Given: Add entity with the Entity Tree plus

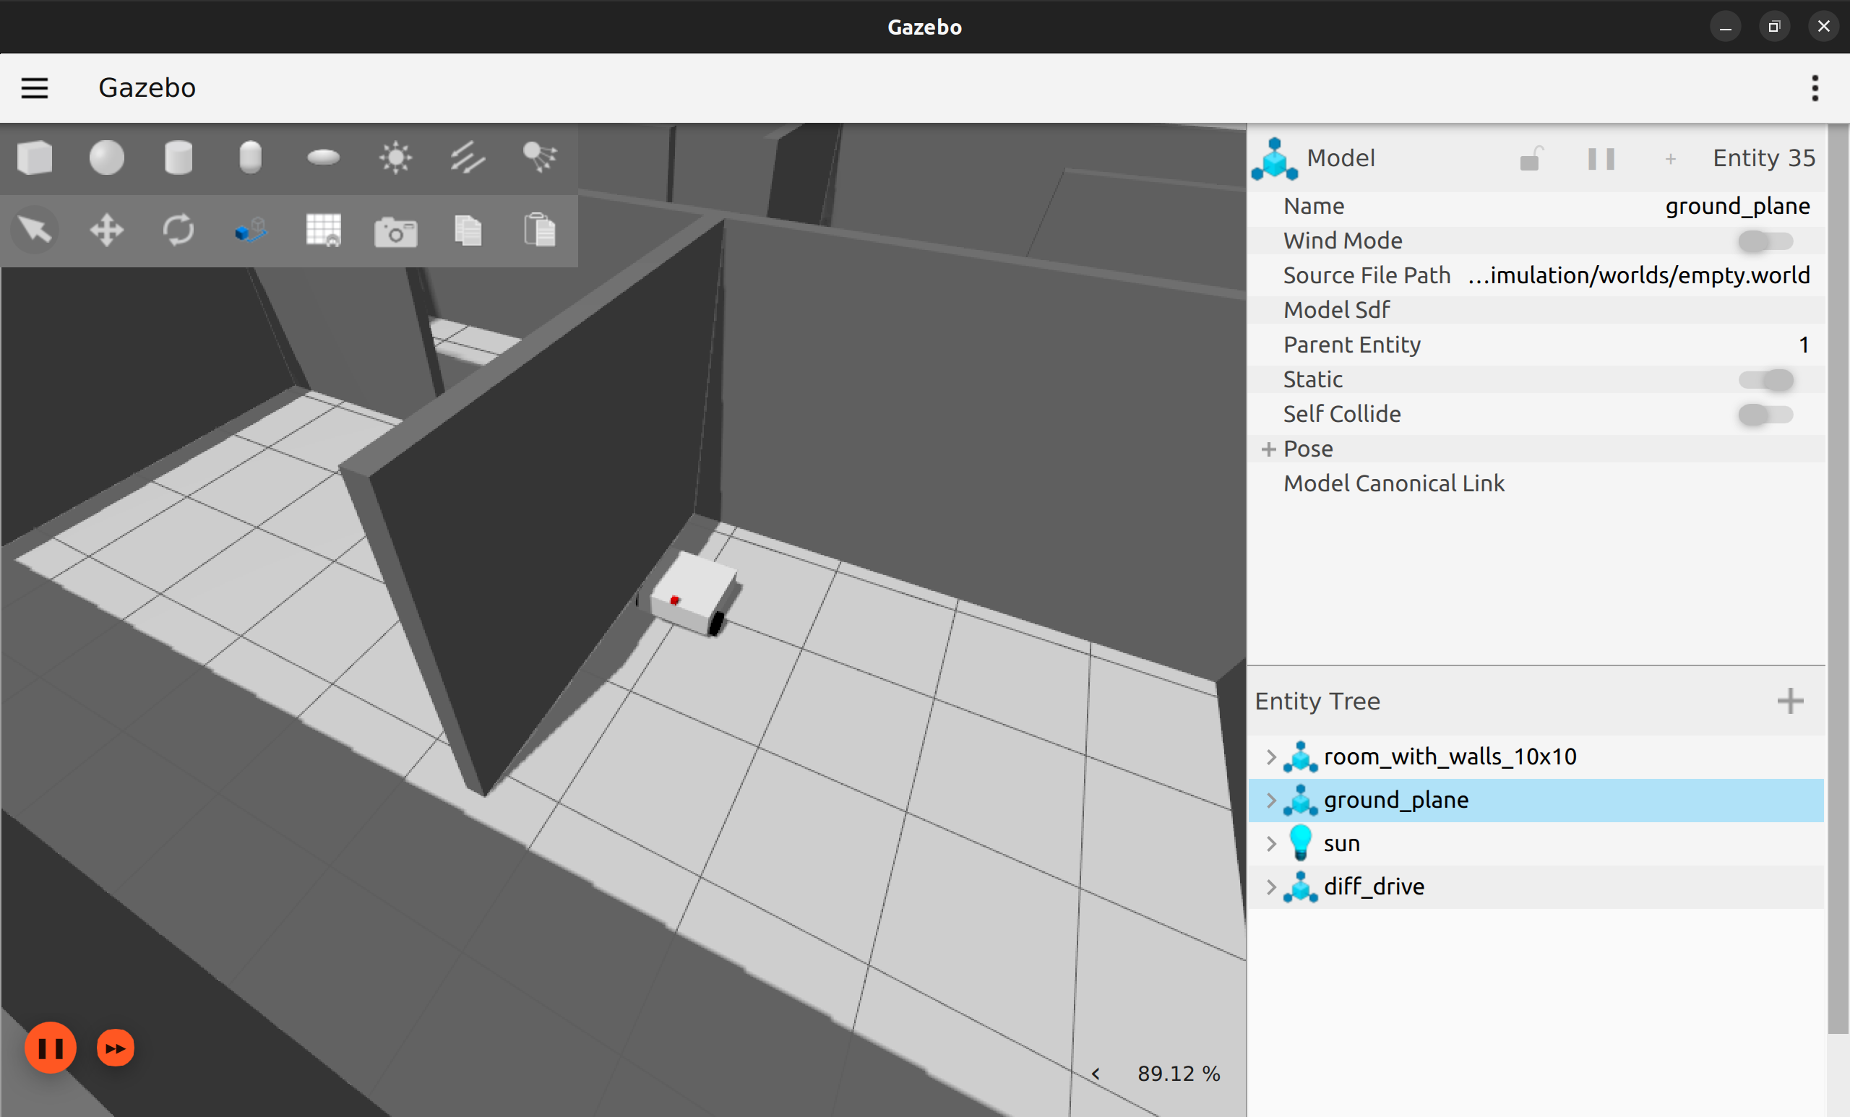Looking at the screenshot, I should [1790, 701].
